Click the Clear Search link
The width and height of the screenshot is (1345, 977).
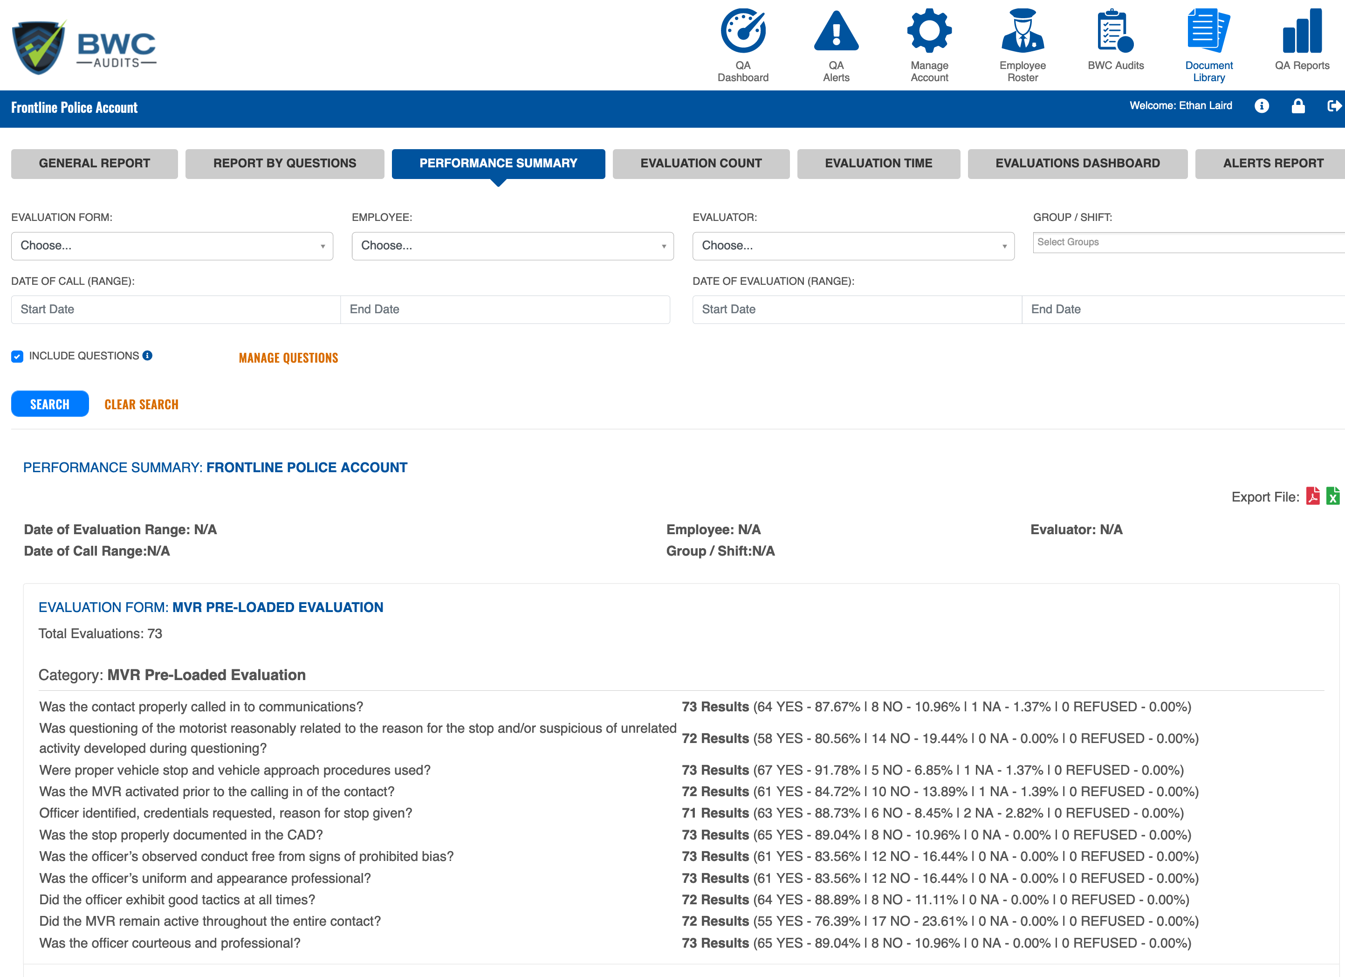[141, 405]
